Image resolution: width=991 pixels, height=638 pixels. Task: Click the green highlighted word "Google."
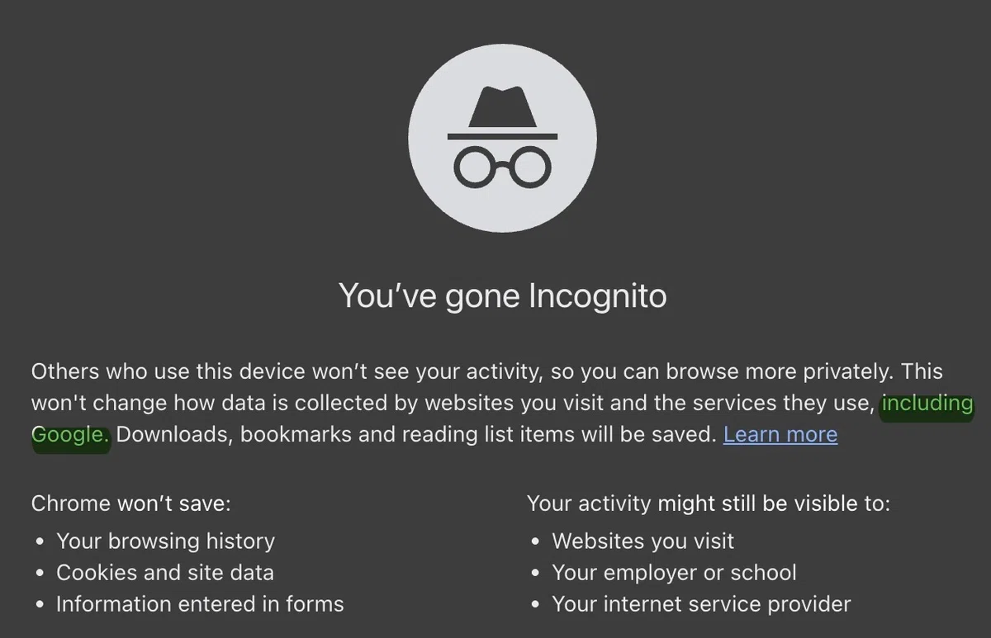click(70, 434)
